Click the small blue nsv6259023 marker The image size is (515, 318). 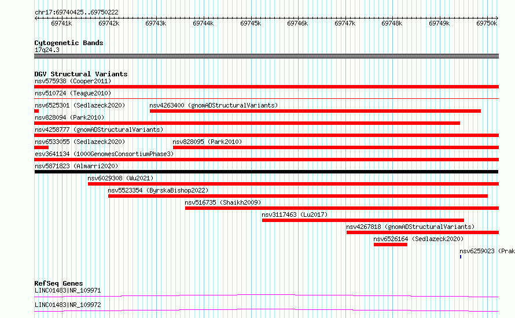[x=461, y=257]
